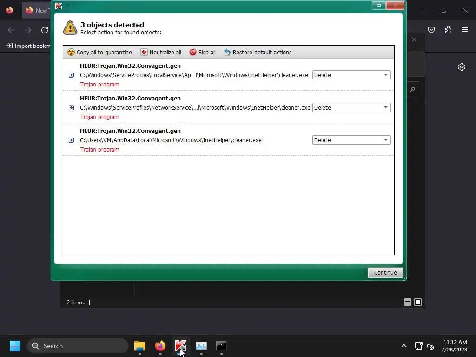Close the Kaspersky scan window
The height and width of the screenshot is (357, 476).
395,5
